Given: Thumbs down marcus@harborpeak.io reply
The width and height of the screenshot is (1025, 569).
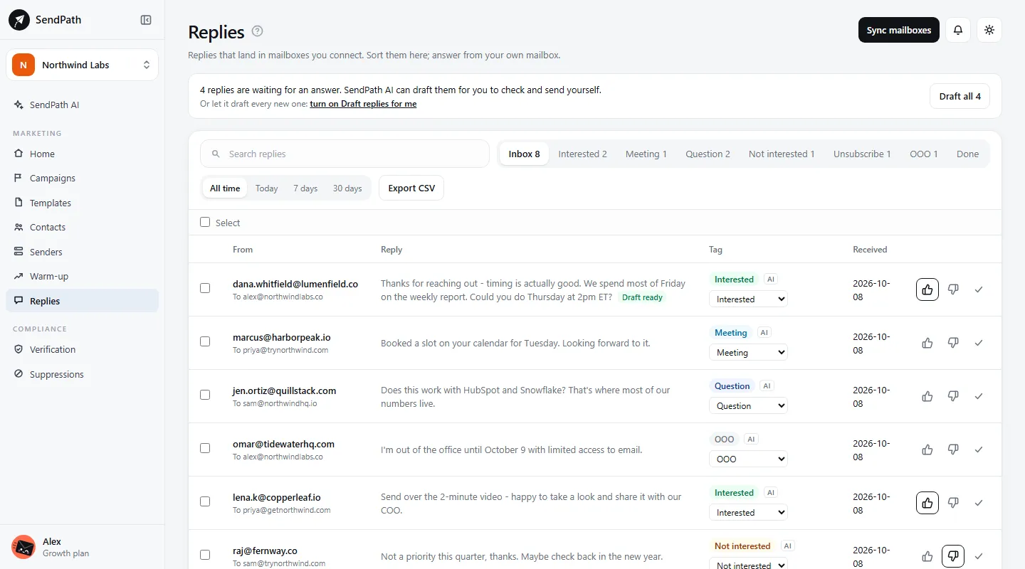Looking at the screenshot, I should pos(953,343).
